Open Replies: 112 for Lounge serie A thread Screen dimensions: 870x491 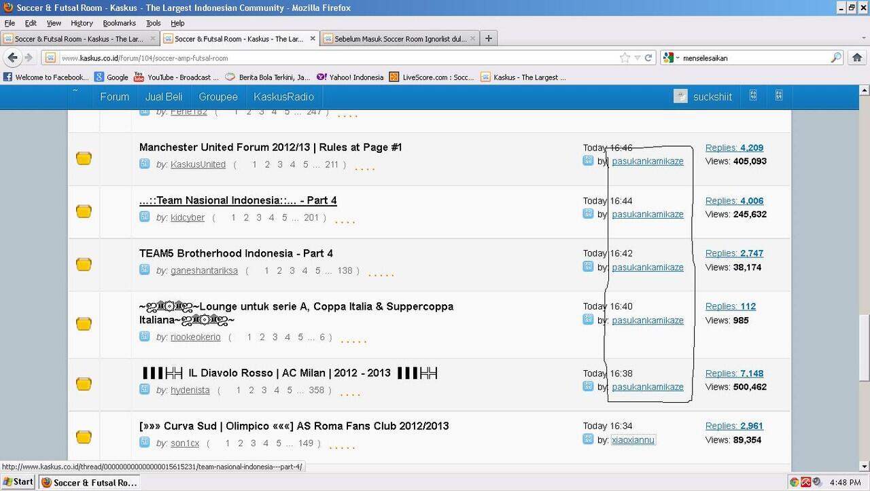[x=731, y=306]
